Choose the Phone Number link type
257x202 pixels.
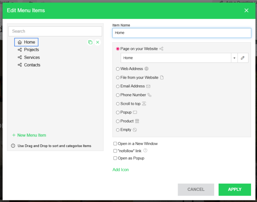click(118, 95)
